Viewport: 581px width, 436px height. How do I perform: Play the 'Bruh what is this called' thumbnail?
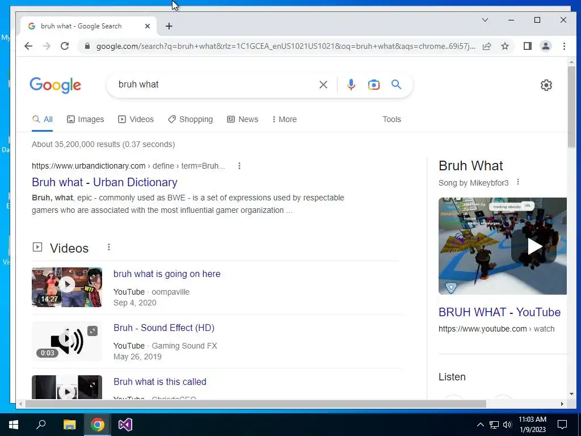point(67,387)
